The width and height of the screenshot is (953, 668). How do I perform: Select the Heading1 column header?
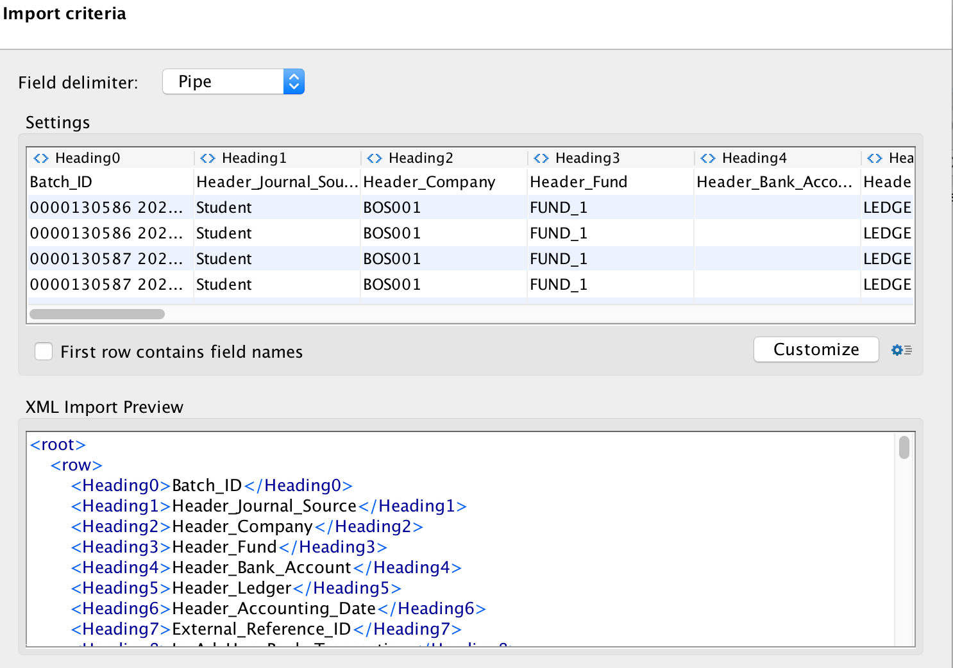point(277,158)
